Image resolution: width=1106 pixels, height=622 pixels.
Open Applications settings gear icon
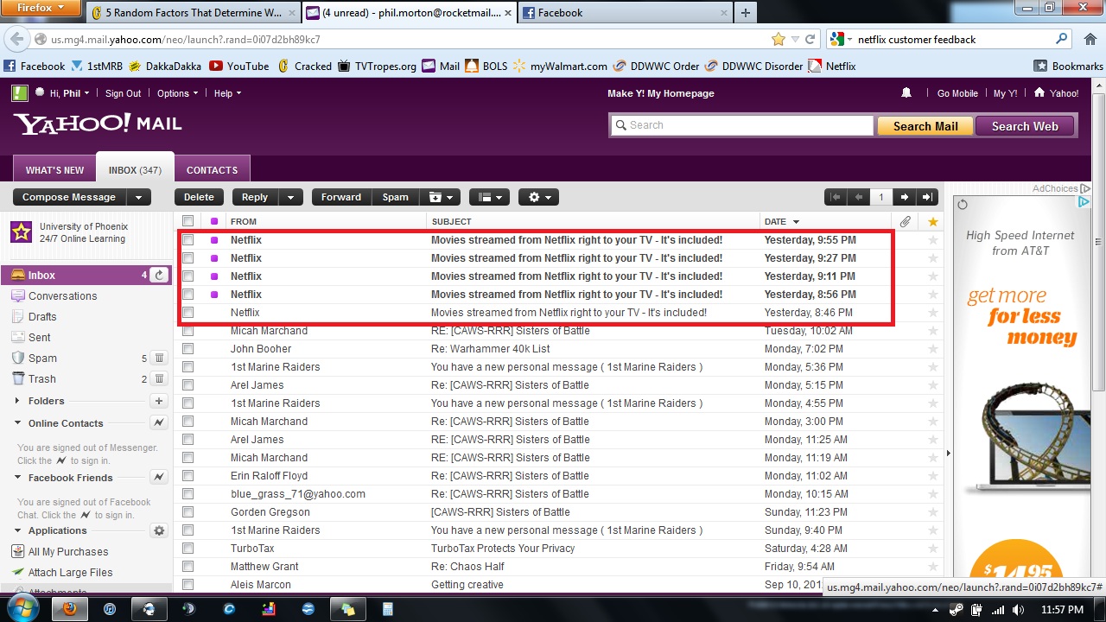point(159,530)
